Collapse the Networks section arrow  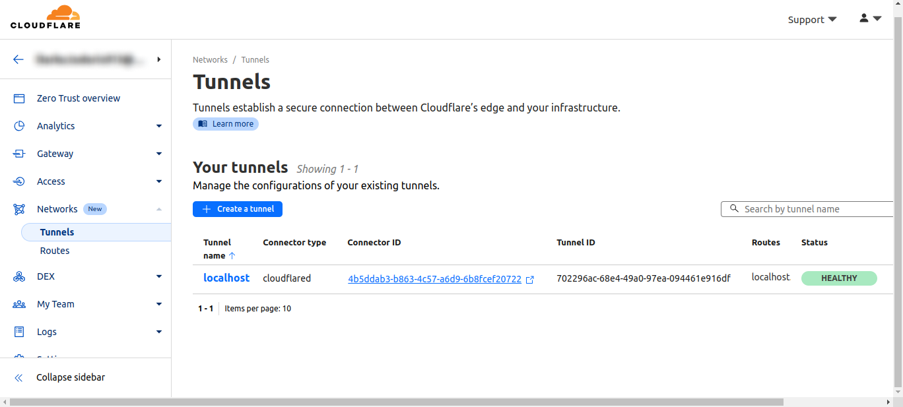point(159,209)
